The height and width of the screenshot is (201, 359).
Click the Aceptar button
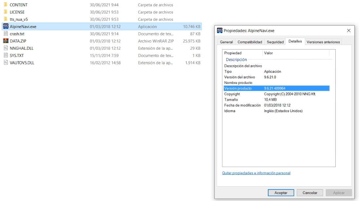pyautogui.click(x=281, y=193)
